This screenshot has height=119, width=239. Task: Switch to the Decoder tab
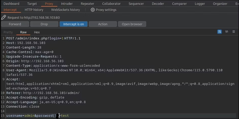pyautogui.click(x=158, y=4)
